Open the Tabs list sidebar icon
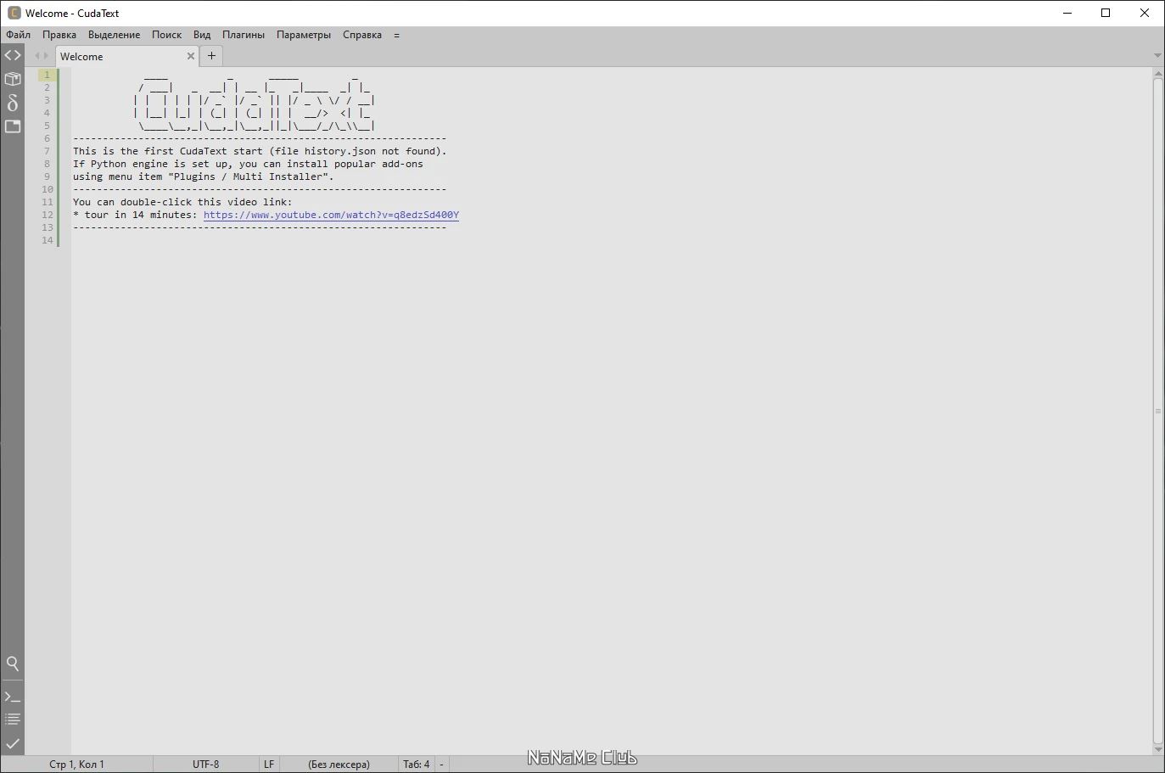This screenshot has width=1165, height=773. pyautogui.click(x=13, y=126)
